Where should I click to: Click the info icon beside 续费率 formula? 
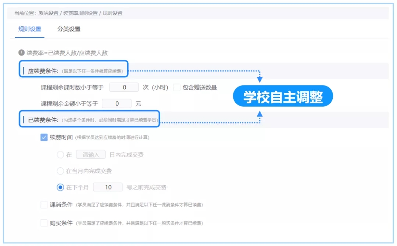coord(21,53)
